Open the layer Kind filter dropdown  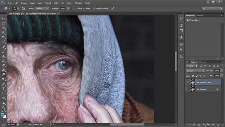click(192, 66)
